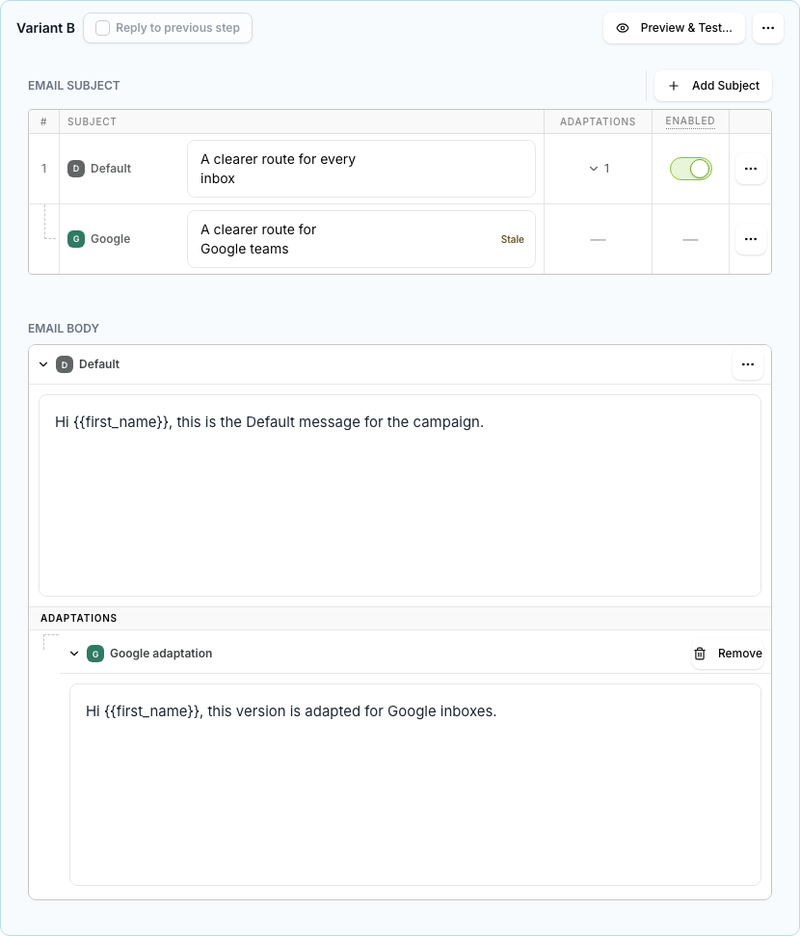800x936 pixels.
Task: Check the Reply to previous step checkbox
Action: [x=103, y=28]
